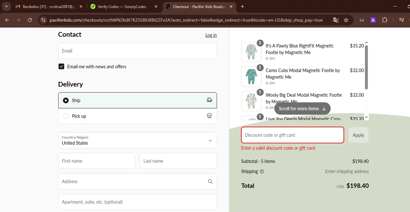
Task: Minimize the browser window
Action: pos(394,6)
